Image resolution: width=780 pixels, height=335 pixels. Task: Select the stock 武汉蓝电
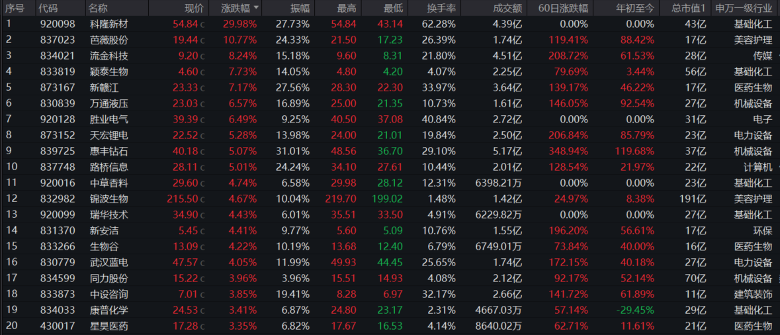pyautogui.click(x=109, y=262)
